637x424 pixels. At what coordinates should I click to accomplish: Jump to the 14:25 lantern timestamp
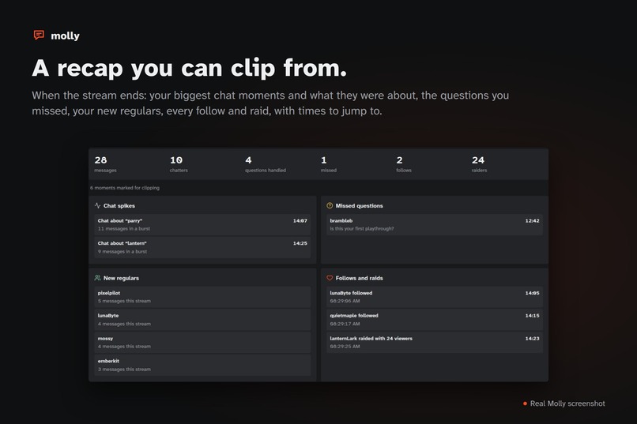[300, 243]
